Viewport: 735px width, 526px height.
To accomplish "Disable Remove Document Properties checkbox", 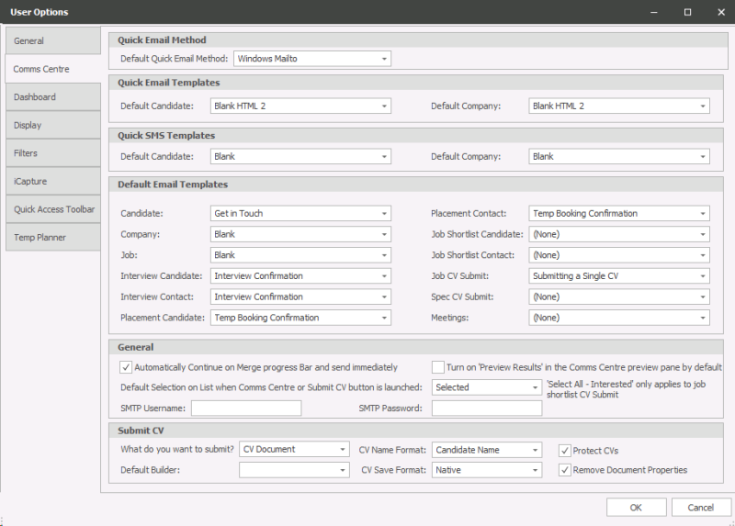I will pos(565,470).
